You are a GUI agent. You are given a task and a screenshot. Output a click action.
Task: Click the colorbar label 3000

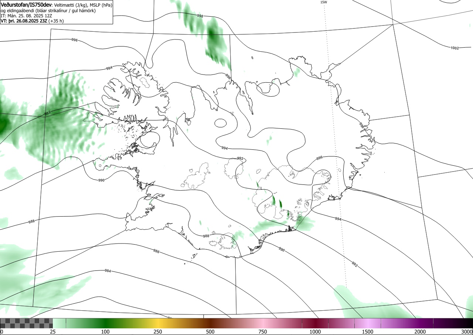tap(467, 332)
